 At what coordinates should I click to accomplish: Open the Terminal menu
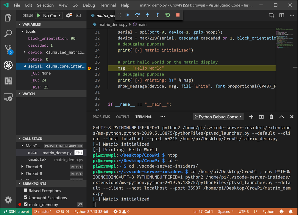108,5
